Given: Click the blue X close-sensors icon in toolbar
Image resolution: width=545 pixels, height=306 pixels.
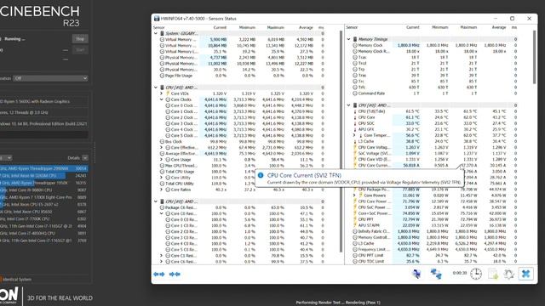Looking at the screenshot, I should [525, 274].
